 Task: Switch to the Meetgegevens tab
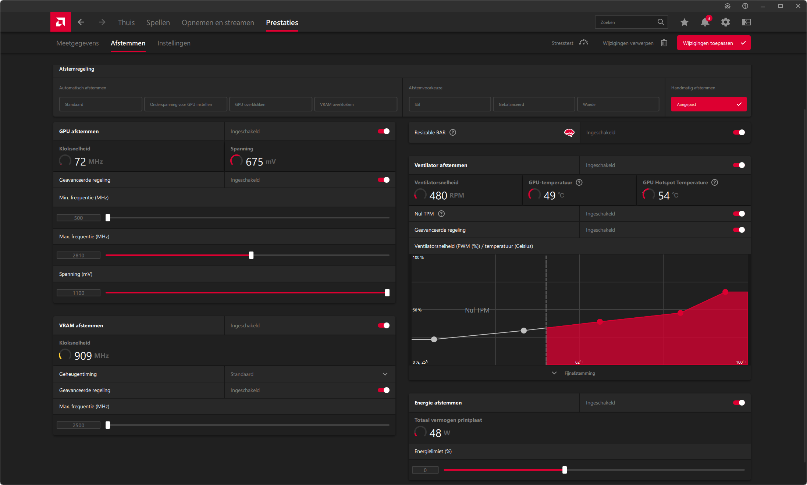click(77, 43)
